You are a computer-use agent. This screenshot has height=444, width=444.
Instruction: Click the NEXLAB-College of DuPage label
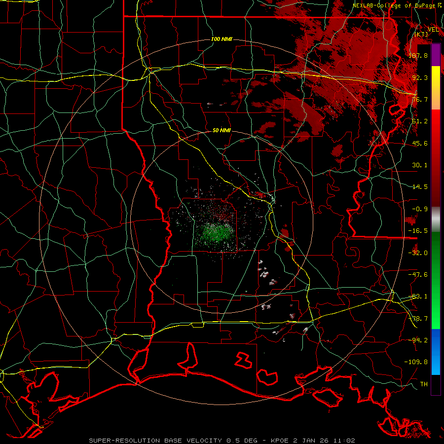coord(397,5)
